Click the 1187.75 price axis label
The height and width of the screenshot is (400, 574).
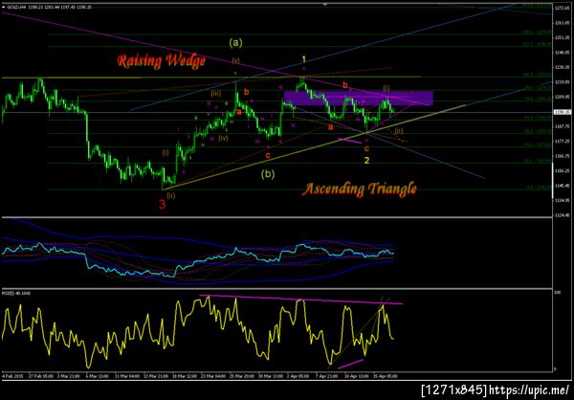pyautogui.click(x=563, y=126)
